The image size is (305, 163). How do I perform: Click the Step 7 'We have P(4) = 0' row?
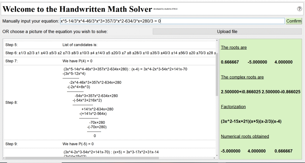(77, 61)
